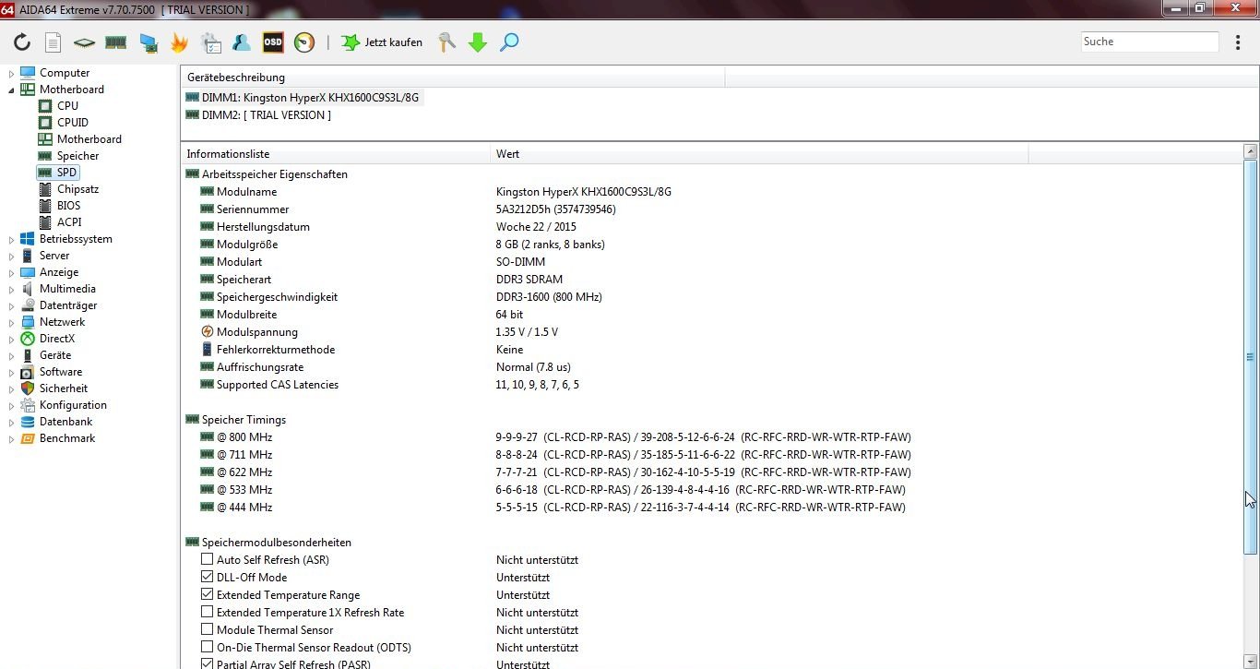Select DIMM2 in the device list
Image resolution: width=1260 pixels, height=669 pixels.
[x=266, y=115]
